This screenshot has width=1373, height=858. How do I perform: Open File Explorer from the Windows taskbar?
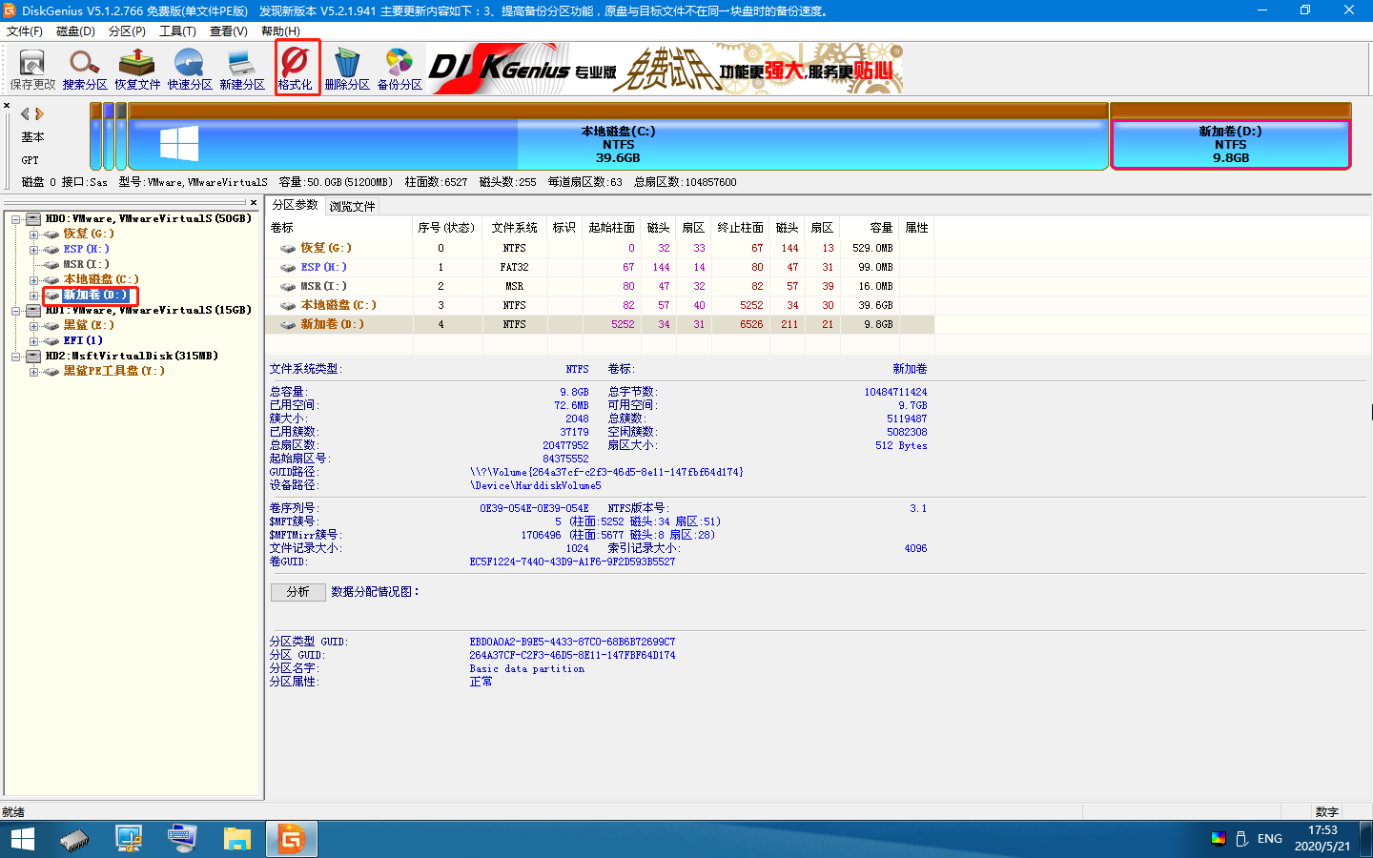pyautogui.click(x=236, y=839)
